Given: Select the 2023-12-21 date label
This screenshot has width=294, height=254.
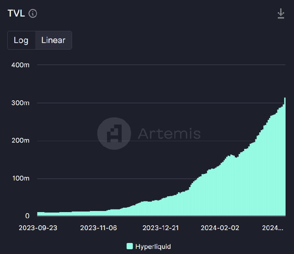Looking at the screenshot, I should click(x=161, y=228).
